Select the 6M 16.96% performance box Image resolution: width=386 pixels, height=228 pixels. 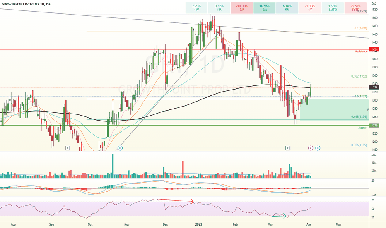click(x=264, y=8)
